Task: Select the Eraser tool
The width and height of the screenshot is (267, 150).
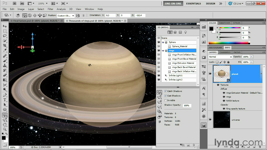Action: [5, 75]
